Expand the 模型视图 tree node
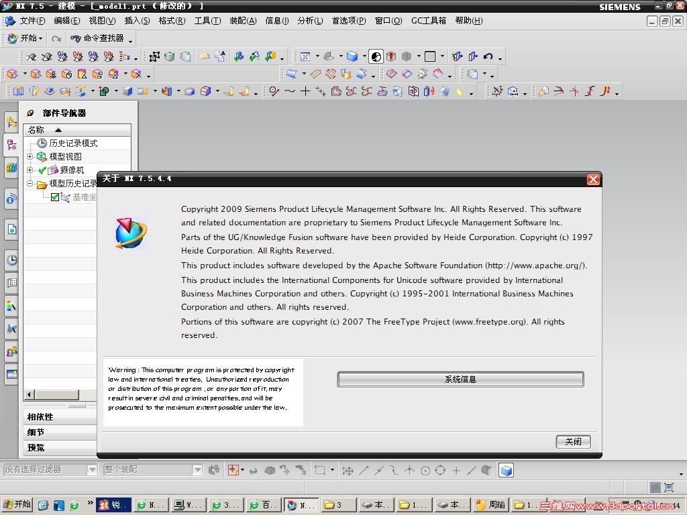Image resolution: width=687 pixels, height=515 pixels. click(30, 156)
